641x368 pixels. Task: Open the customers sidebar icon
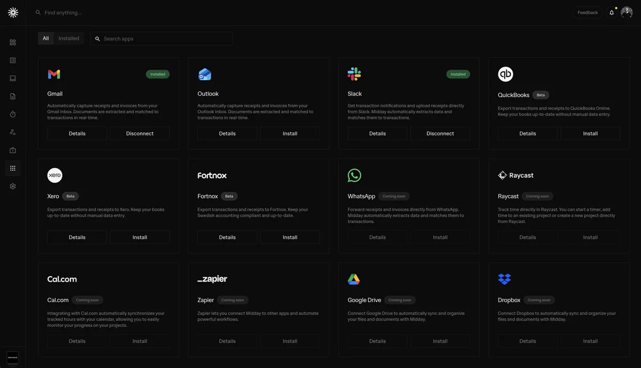pos(13,132)
